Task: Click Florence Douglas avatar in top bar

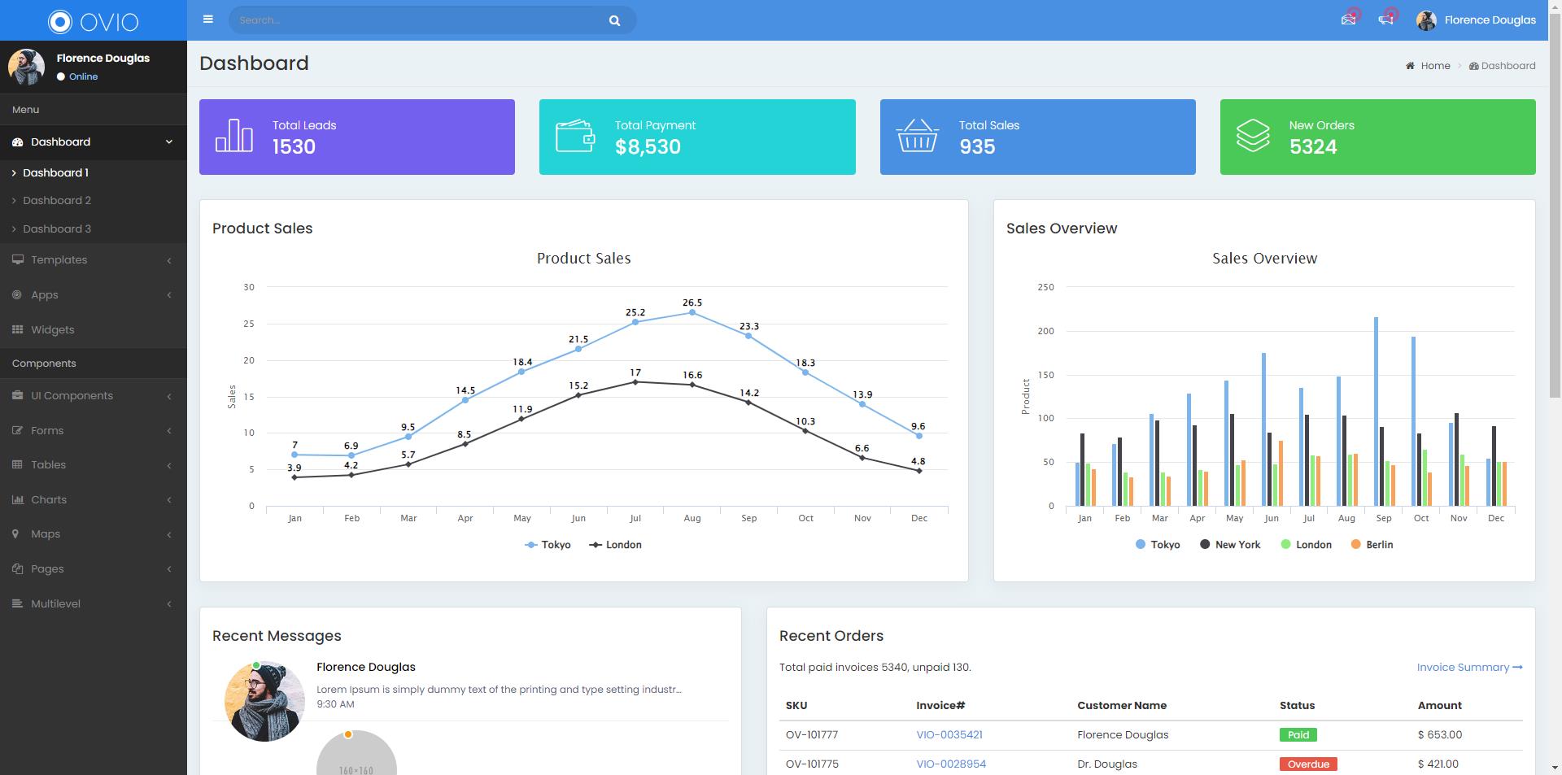Action: [1426, 20]
